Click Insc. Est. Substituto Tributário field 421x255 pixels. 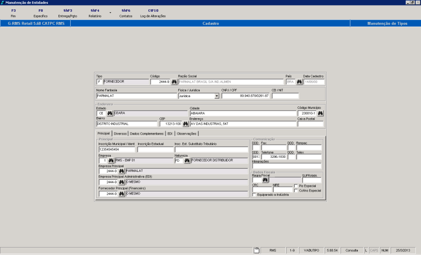click(x=211, y=149)
